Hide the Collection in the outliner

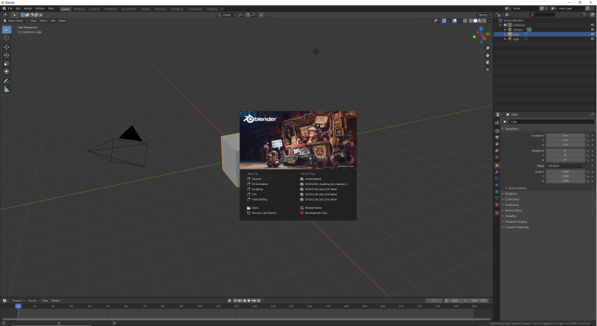pos(592,25)
